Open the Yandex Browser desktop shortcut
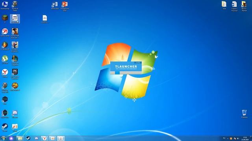This screenshot has height=141, width=252. (5, 73)
